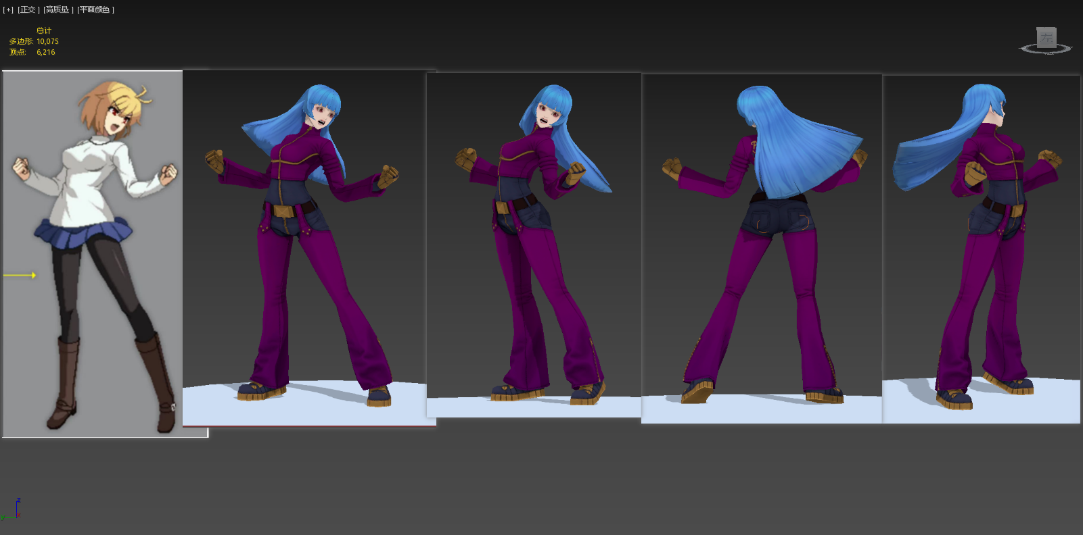Open the [+] viewport general menu

8,10
